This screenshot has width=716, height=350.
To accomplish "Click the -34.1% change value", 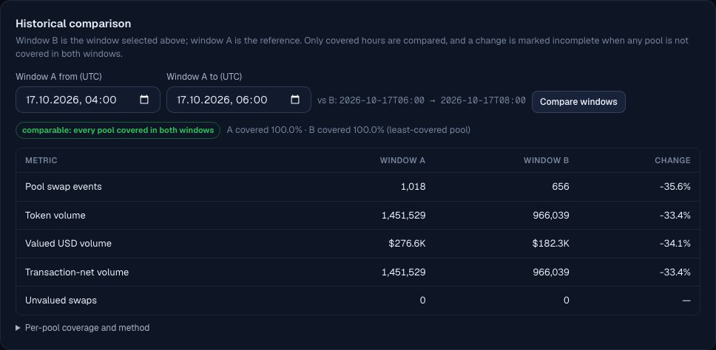I will 675,244.
